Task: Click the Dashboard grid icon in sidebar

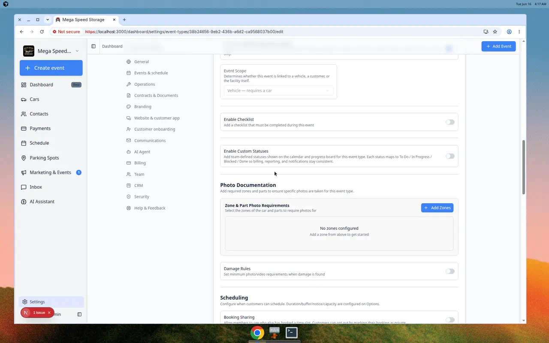Action: 24,85
